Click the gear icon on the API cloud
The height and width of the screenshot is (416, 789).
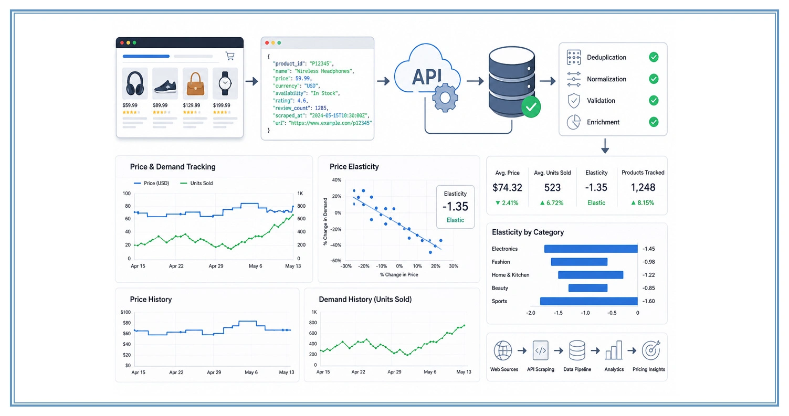pos(446,98)
